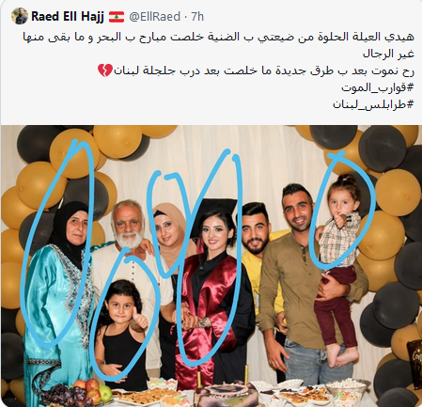Screen dimensions: 422x407
Task: Open the display name Raed Ell Hajj
Action: click(68, 16)
